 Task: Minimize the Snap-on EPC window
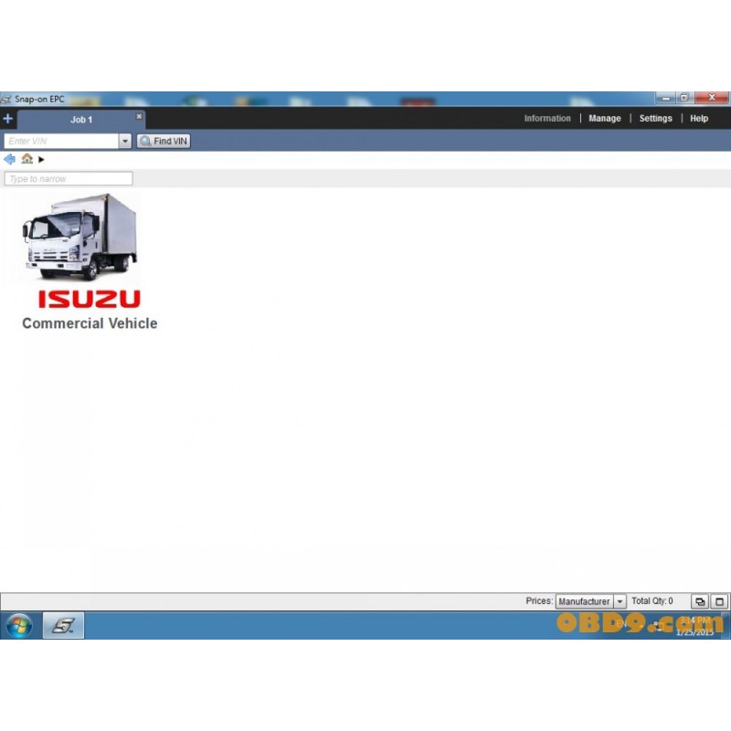665,98
